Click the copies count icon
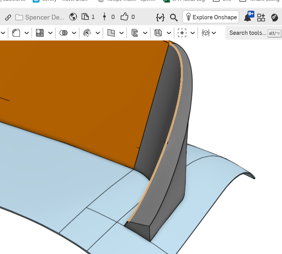The width and height of the screenshot is (282, 254). point(85,17)
